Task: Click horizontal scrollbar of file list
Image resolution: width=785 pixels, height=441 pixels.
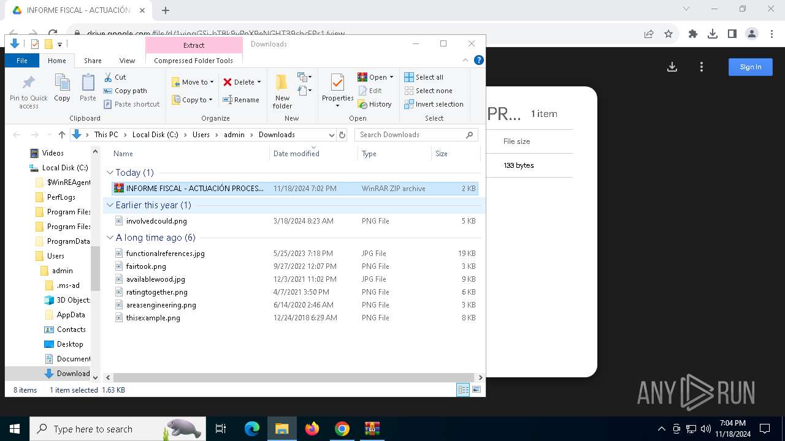Action: [293, 378]
